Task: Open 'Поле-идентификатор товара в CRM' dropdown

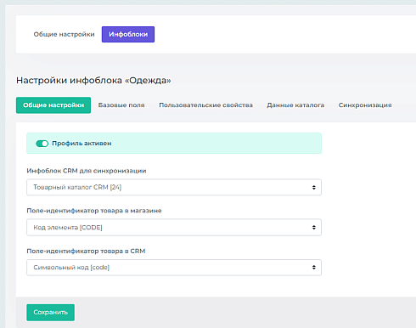Action: point(174,268)
